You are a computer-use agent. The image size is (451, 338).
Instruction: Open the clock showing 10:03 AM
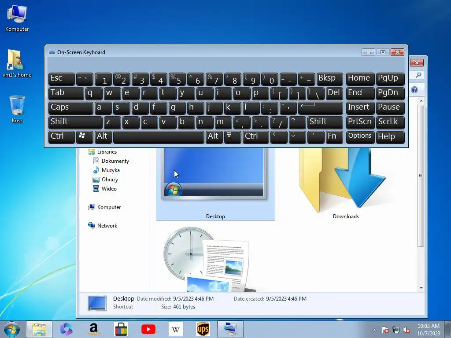[x=429, y=330]
